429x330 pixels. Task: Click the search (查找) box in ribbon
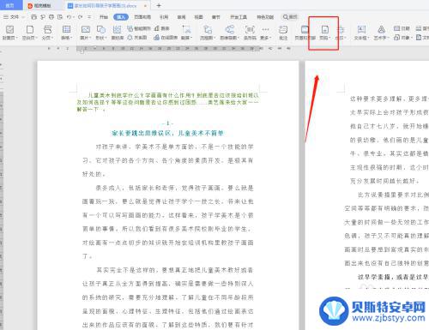tap(290, 17)
